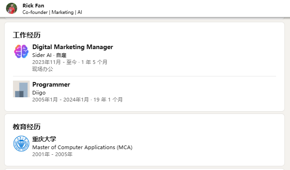
Task: Open the Programmer position title
Action: coord(51,85)
